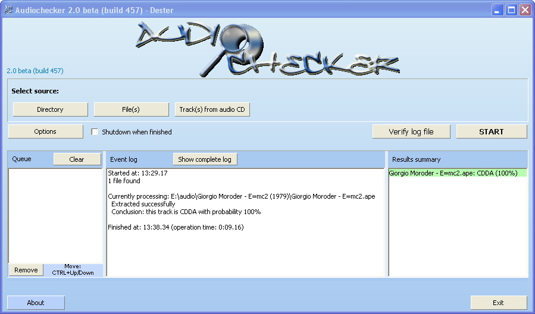Viewport: 535px width, 314px height.
Task: Clear the queue list
Action: [x=77, y=159]
